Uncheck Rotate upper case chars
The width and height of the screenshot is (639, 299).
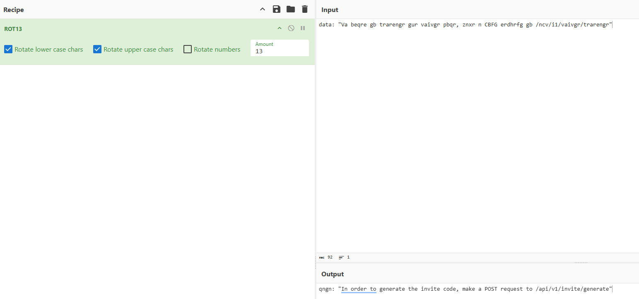click(x=97, y=50)
